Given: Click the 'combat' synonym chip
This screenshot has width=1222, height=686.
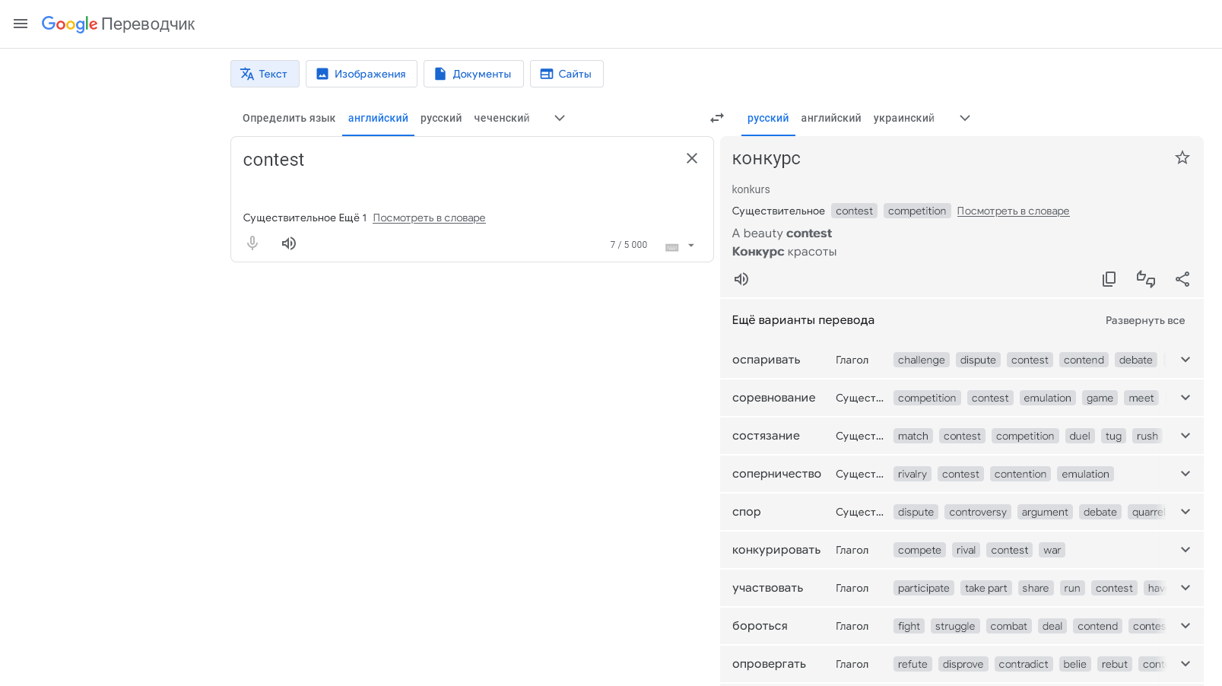Looking at the screenshot, I should tap(1009, 626).
